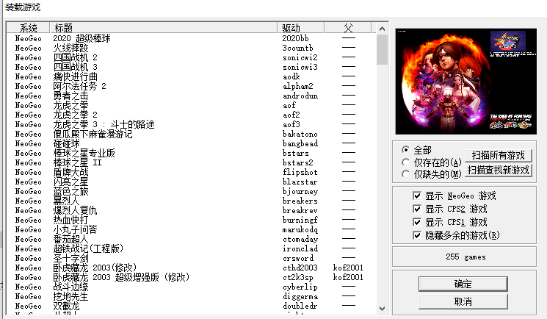Click the scrollbar down arrow

click(382, 309)
